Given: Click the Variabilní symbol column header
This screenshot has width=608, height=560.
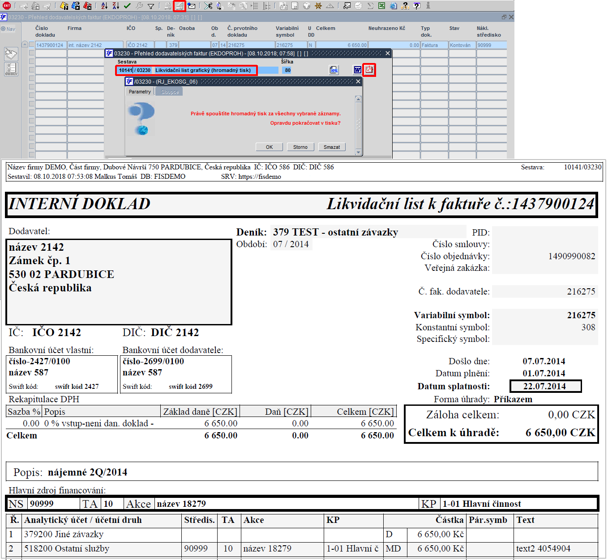Looking at the screenshot, I should pyautogui.click(x=287, y=31).
